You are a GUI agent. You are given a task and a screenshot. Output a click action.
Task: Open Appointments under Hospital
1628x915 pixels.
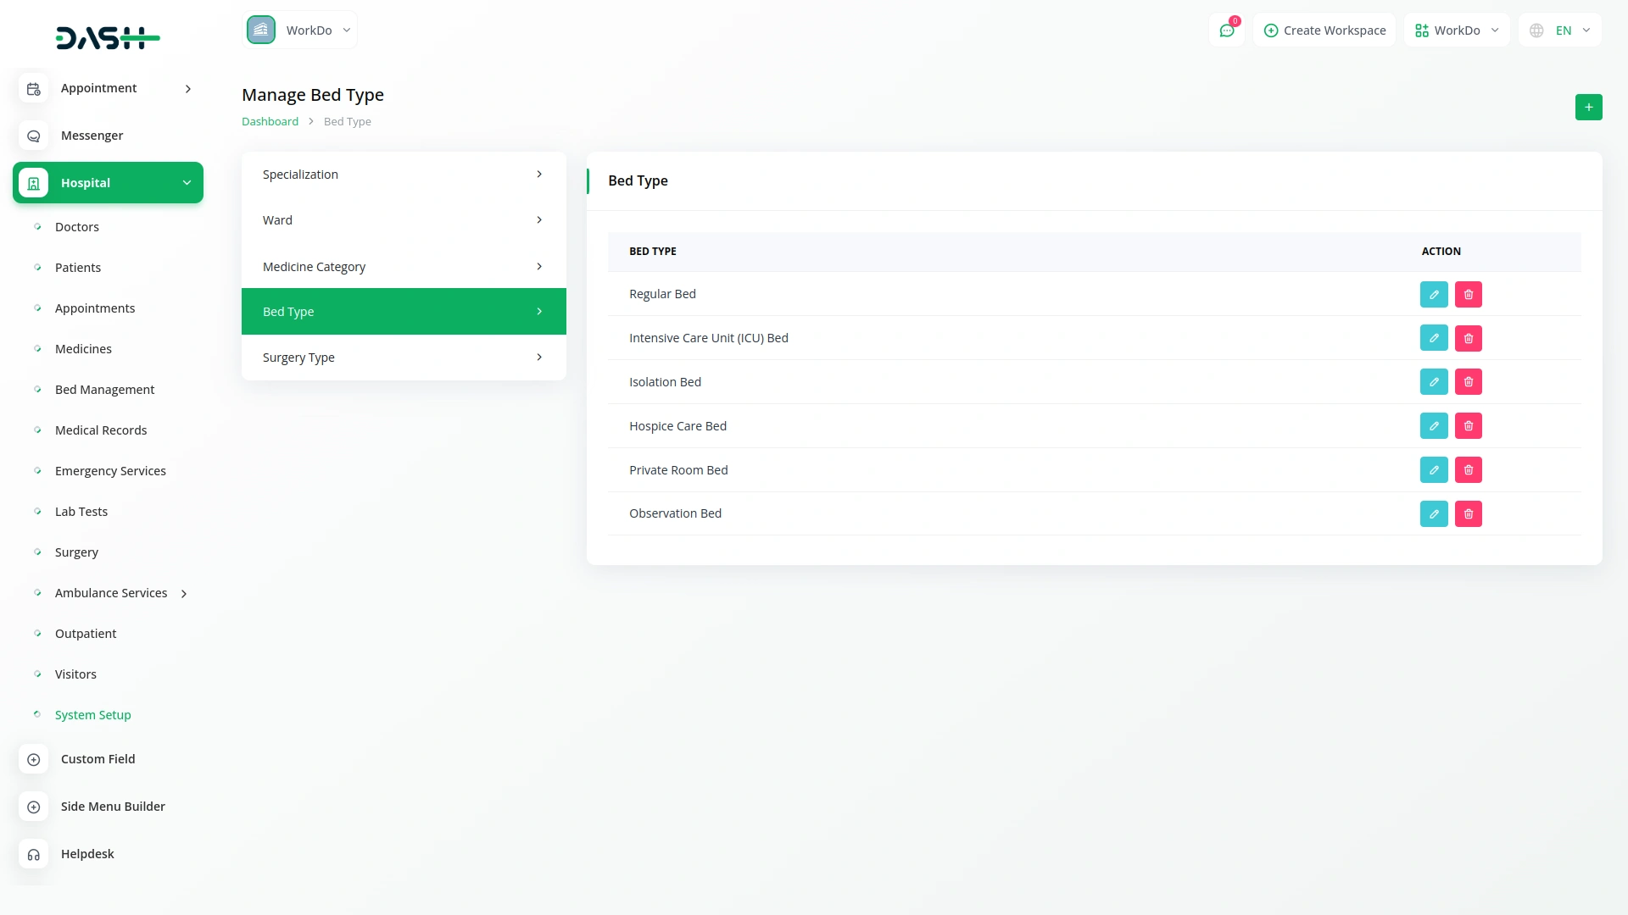tap(95, 308)
